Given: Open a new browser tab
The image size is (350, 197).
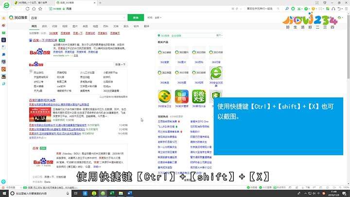Looking at the screenshot, I should pos(100,3).
